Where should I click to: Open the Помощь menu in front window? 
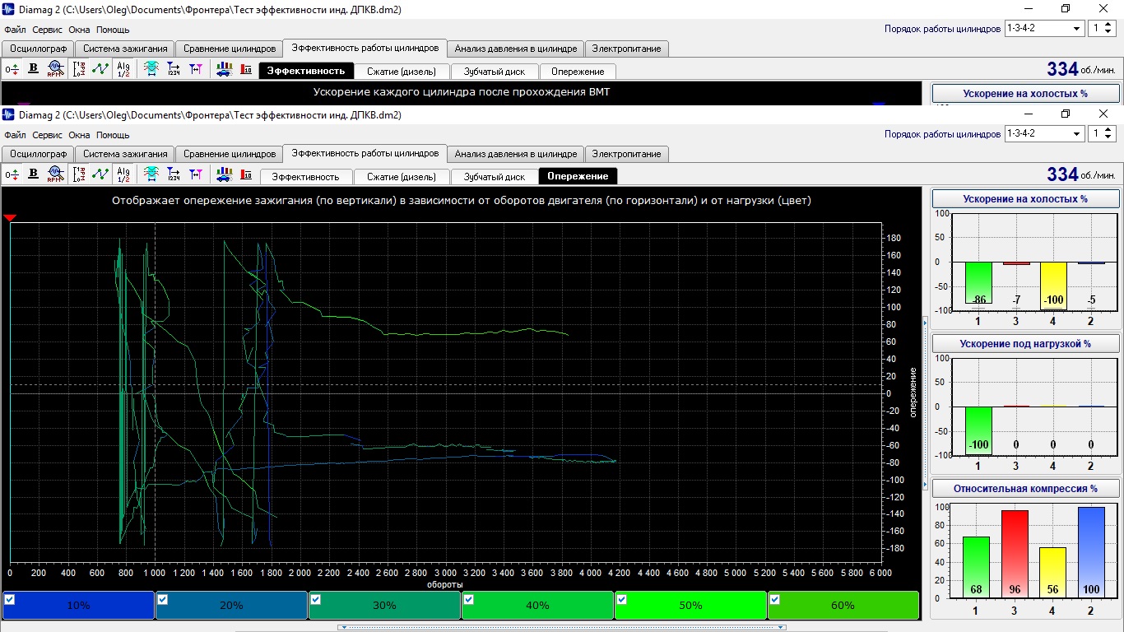(113, 135)
